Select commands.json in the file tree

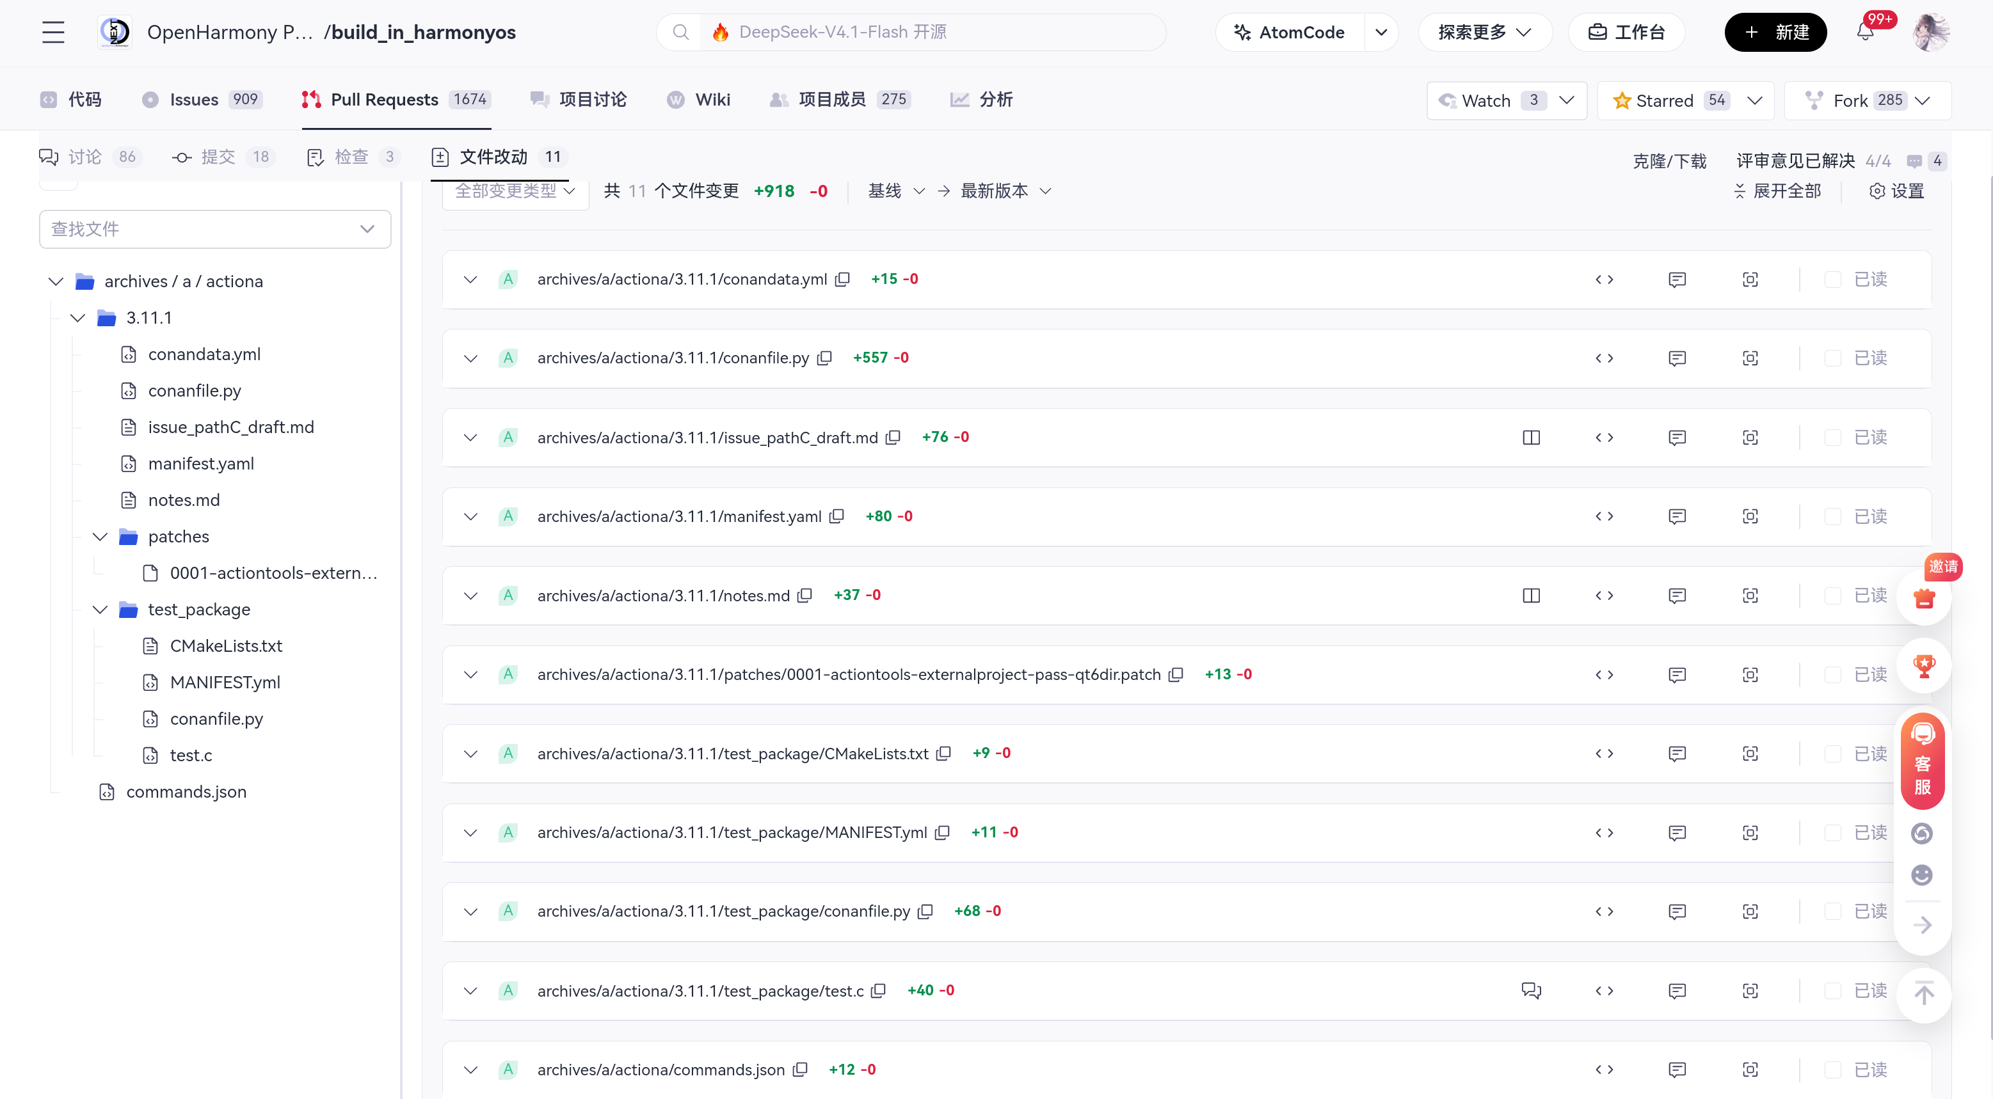pos(186,792)
